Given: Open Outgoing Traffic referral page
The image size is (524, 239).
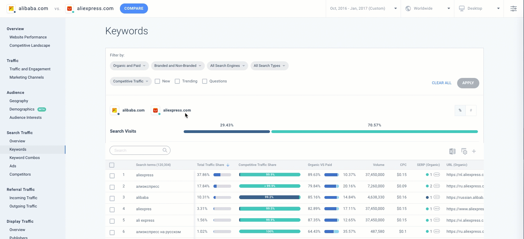Looking at the screenshot, I should (x=23, y=206).
